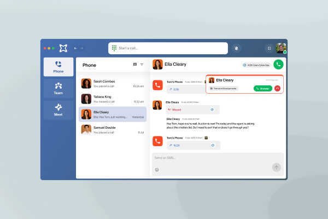This screenshot has height=219, width=328.
Task: Decline the incoming call
Action: (277, 89)
